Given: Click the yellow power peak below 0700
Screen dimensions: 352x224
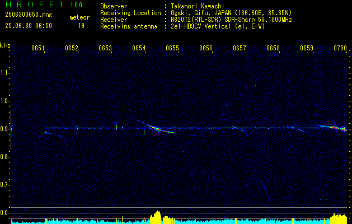Looking at the screenshot, I should click(x=339, y=218).
